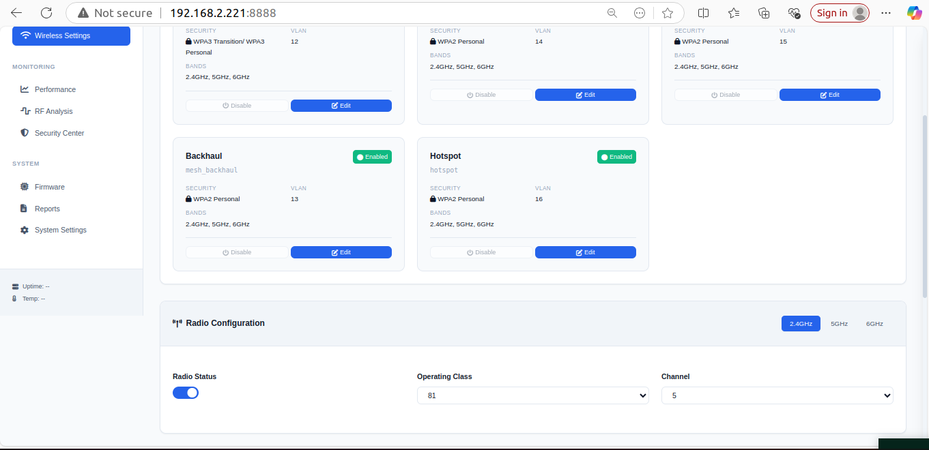Image resolution: width=929 pixels, height=450 pixels.
Task: Open Reports document icon
Action: [x=25, y=209]
